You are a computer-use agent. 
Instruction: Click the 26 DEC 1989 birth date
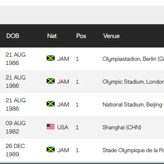(15, 150)
